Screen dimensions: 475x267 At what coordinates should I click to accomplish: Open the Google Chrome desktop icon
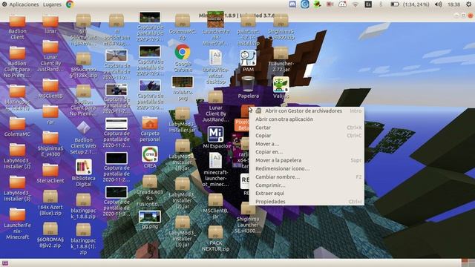tap(183, 52)
